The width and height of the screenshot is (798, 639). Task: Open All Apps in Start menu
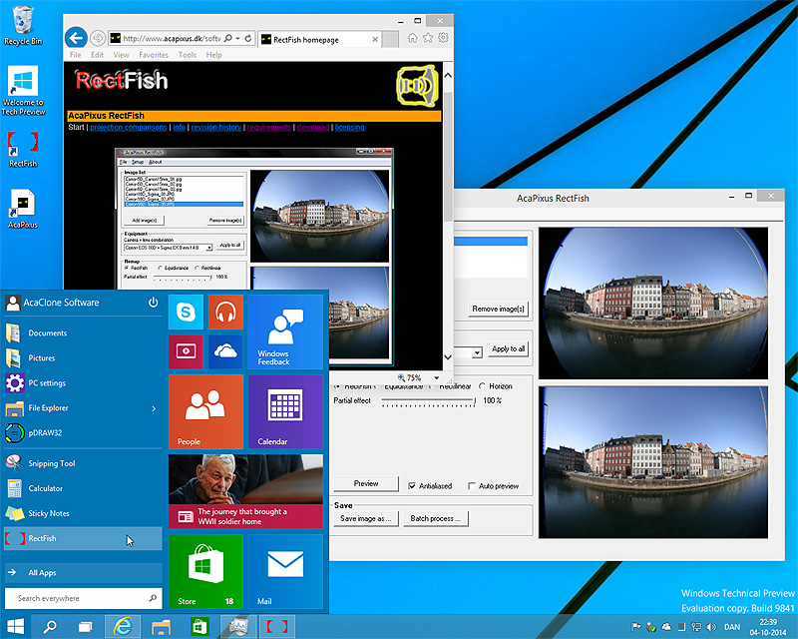tap(84, 573)
